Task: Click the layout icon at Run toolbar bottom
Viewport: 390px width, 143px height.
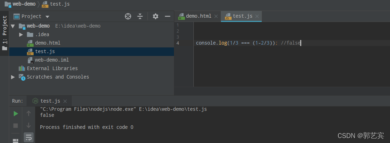Action: pos(16,141)
